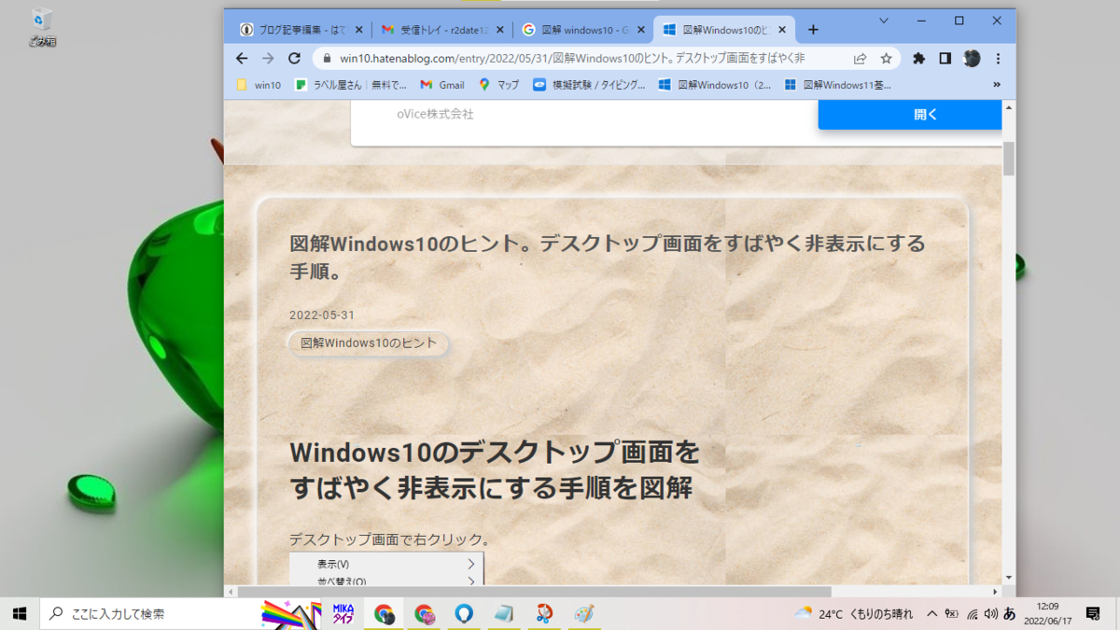
Task: Click the horizontal scrollbar thumb
Action: 535,592
